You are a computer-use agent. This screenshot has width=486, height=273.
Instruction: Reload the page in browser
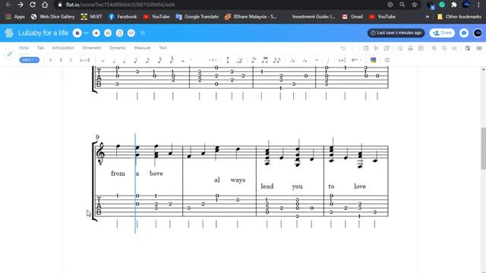click(x=33, y=5)
